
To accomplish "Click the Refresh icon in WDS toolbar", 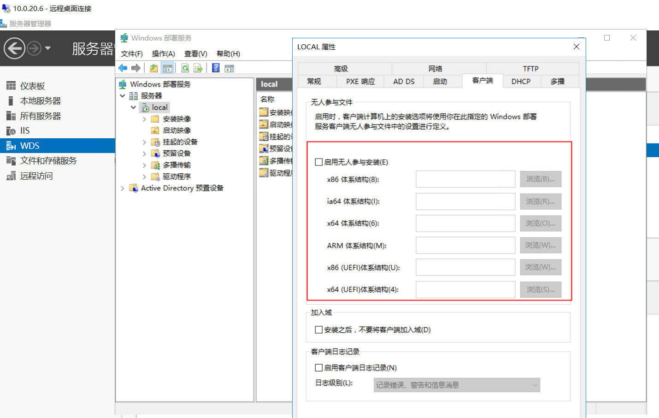I will (x=185, y=68).
